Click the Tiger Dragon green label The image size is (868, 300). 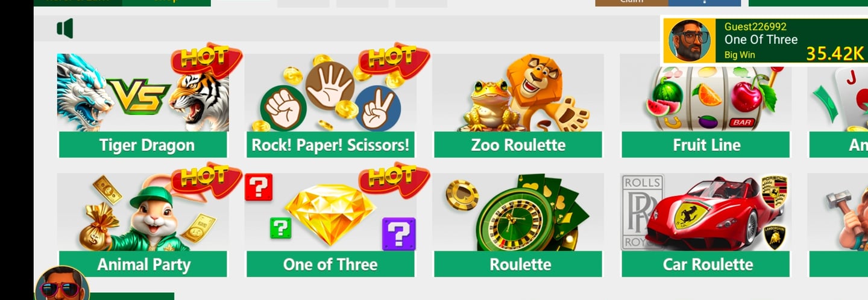[143, 145]
